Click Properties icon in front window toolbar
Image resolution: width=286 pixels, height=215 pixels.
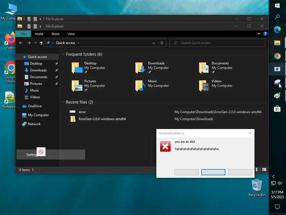point(29,26)
